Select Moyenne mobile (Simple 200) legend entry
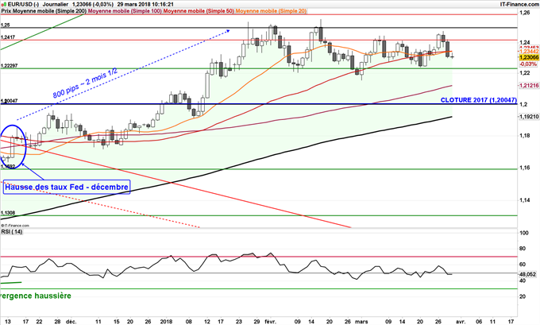 click(x=49, y=11)
